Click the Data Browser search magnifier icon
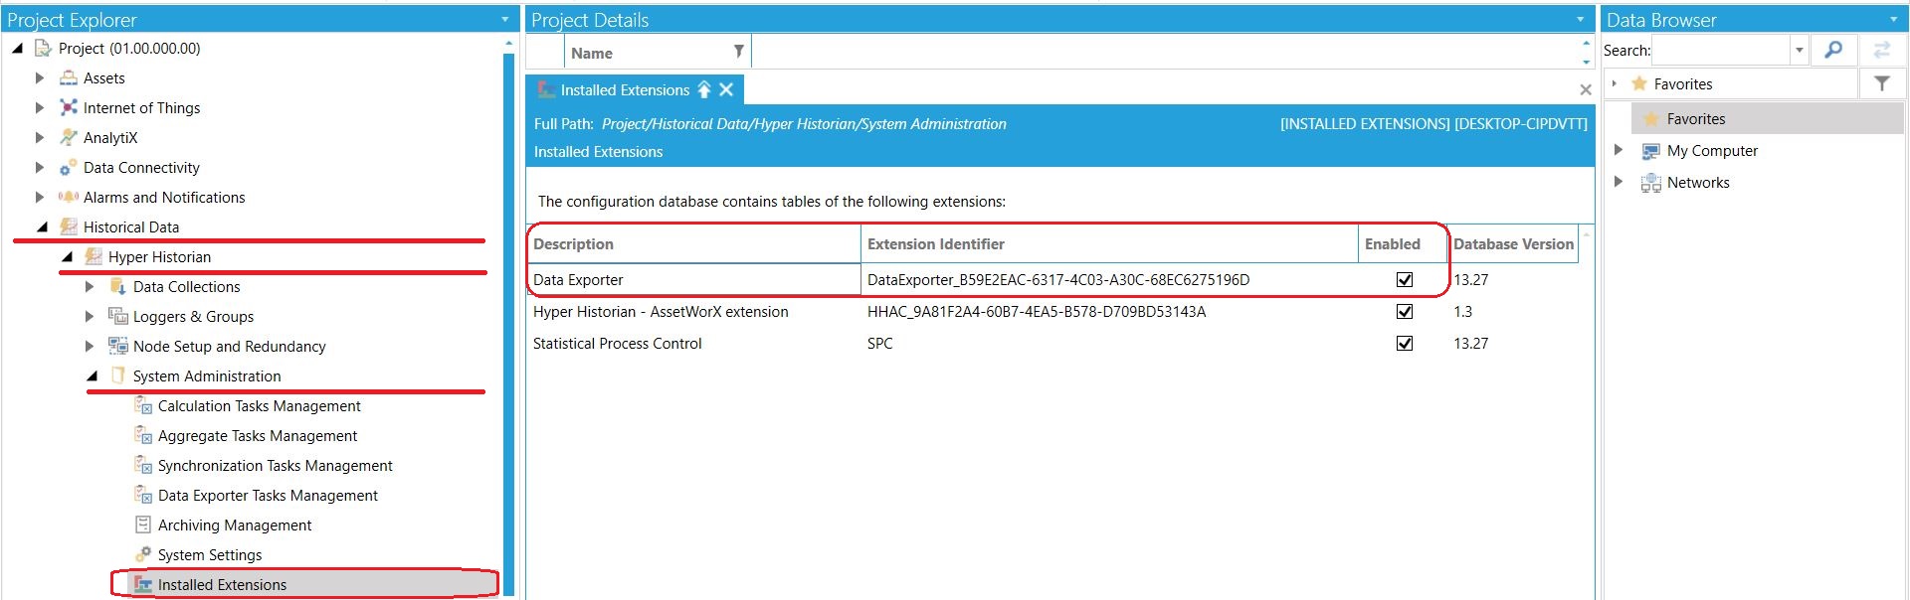 pyautogui.click(x=1833, y=50)
